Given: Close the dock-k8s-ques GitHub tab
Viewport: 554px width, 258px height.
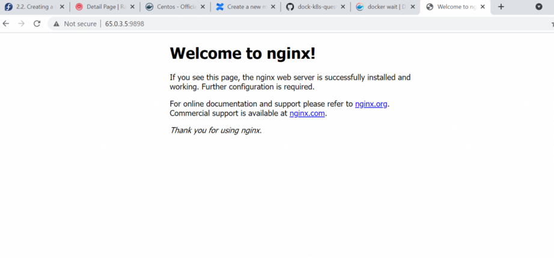Looking at the screenshot, I should [x=342, y=7].
